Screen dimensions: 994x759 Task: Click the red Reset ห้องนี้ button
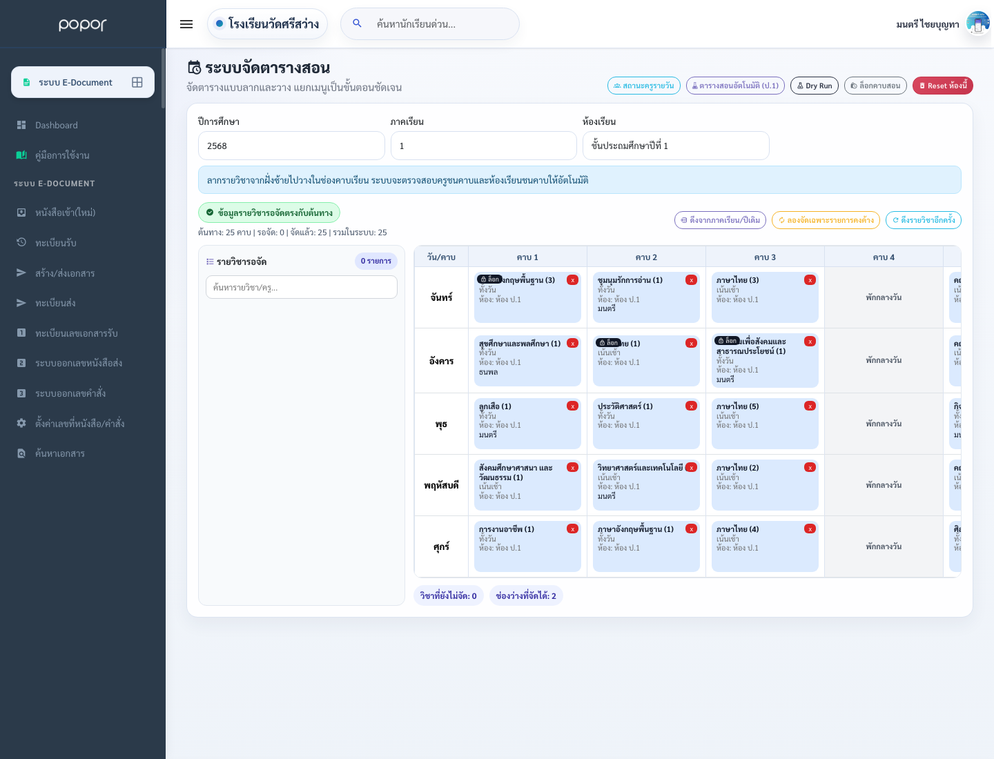coord(943,86)
